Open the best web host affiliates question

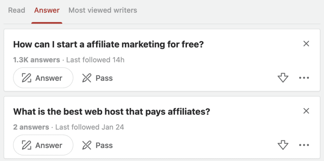(112, 112)
